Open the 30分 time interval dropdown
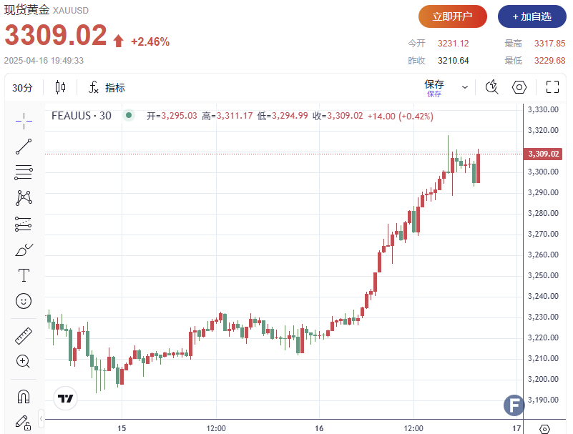The height and width of the screenshot is (434, 573). (x=23, y=88)
